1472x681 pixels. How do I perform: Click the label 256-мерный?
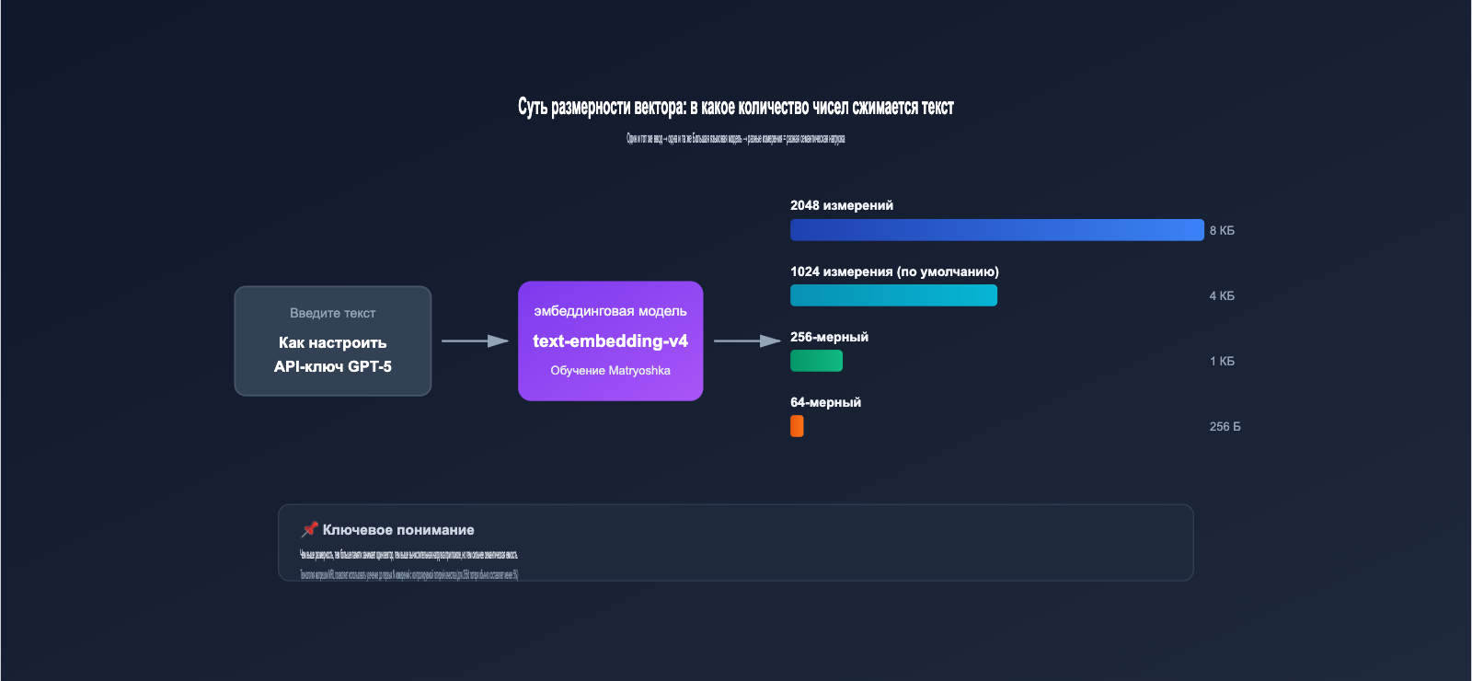[829, 337]
